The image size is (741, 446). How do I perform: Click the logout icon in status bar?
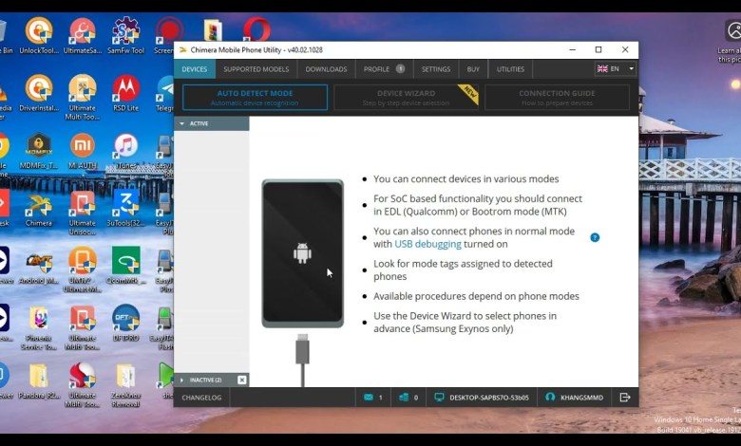[624, 398]
